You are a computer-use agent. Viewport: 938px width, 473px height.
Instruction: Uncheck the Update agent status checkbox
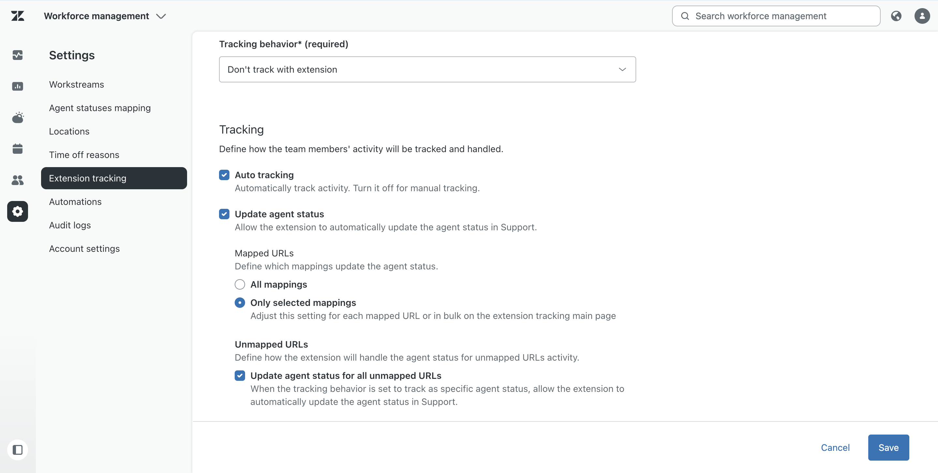click(224, 214)
